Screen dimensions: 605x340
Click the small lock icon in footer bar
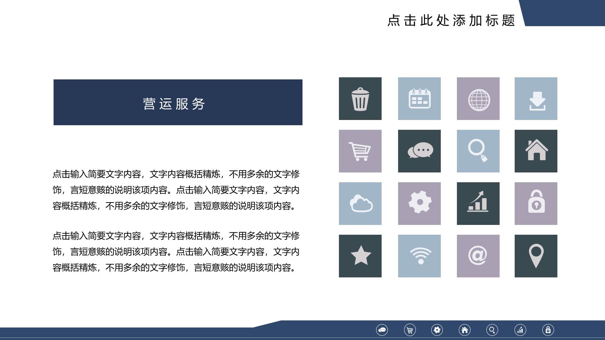pos(548,330)
